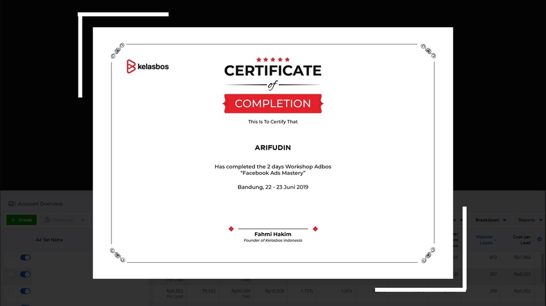The height and width of the screenshot is (306, 546).
Task: Open the Reports dropdown
Action: click(530, 220)
